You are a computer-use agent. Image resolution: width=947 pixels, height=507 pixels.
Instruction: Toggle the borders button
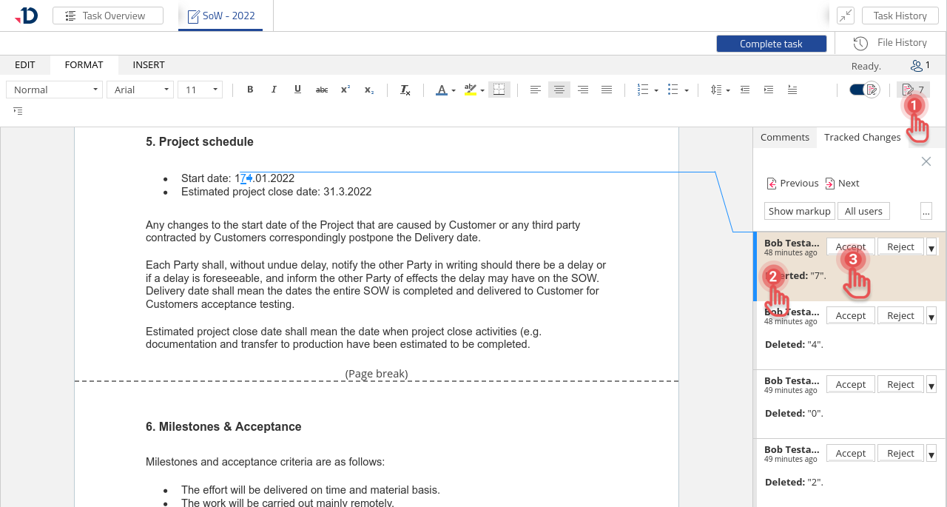point(499,90)
